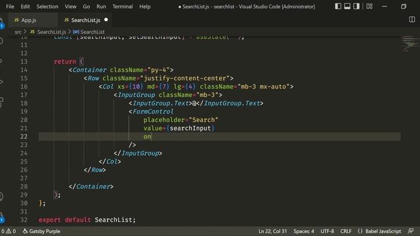Open the Run menu
This screenshot has width=420, height=236.
[x=101, y=7]
